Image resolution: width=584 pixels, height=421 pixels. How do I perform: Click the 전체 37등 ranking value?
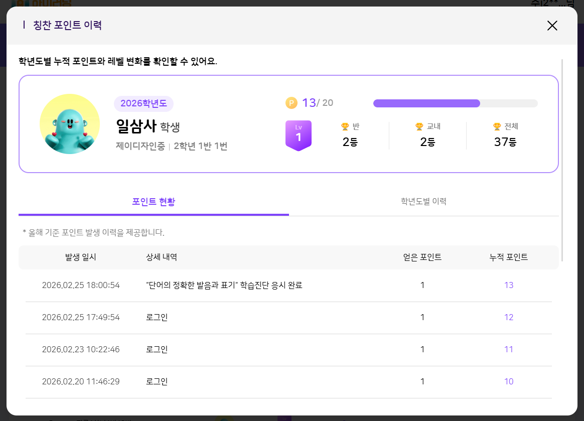click(x=505, y=142)
